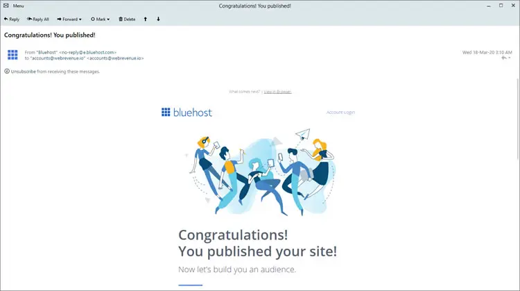Open the dropdown arrow beside quick reply
520x291 pixels.
coord(510,58)
